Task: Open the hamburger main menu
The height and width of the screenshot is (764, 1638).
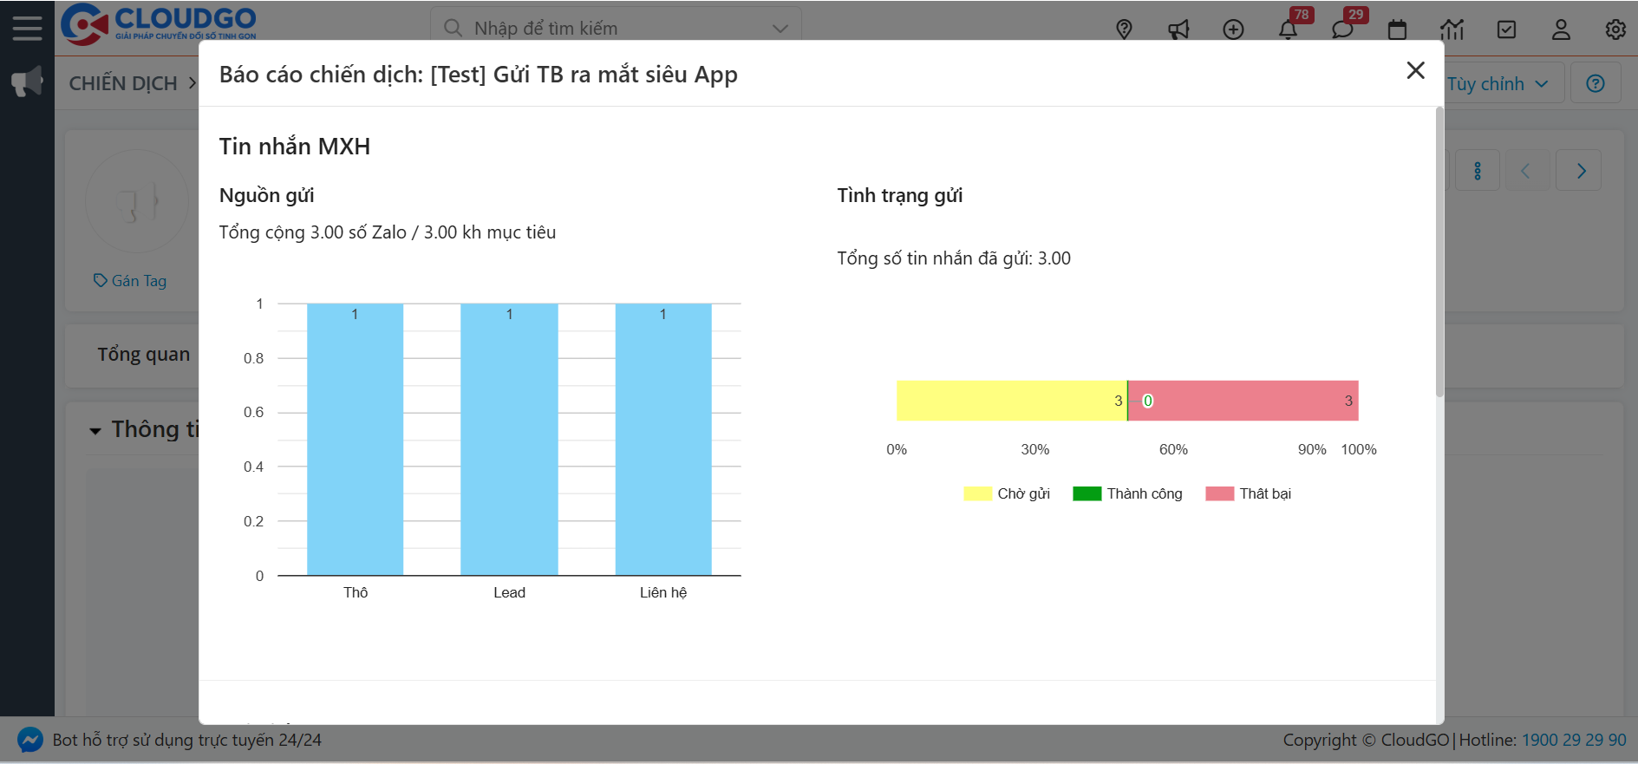Action: (x=27, y=29)
